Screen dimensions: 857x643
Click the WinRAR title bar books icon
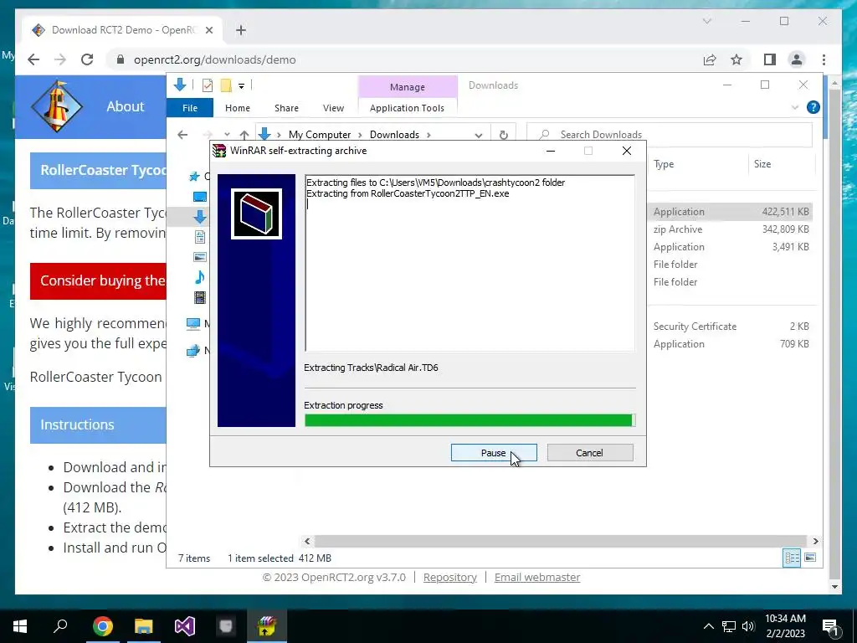(x=219, y=151)
